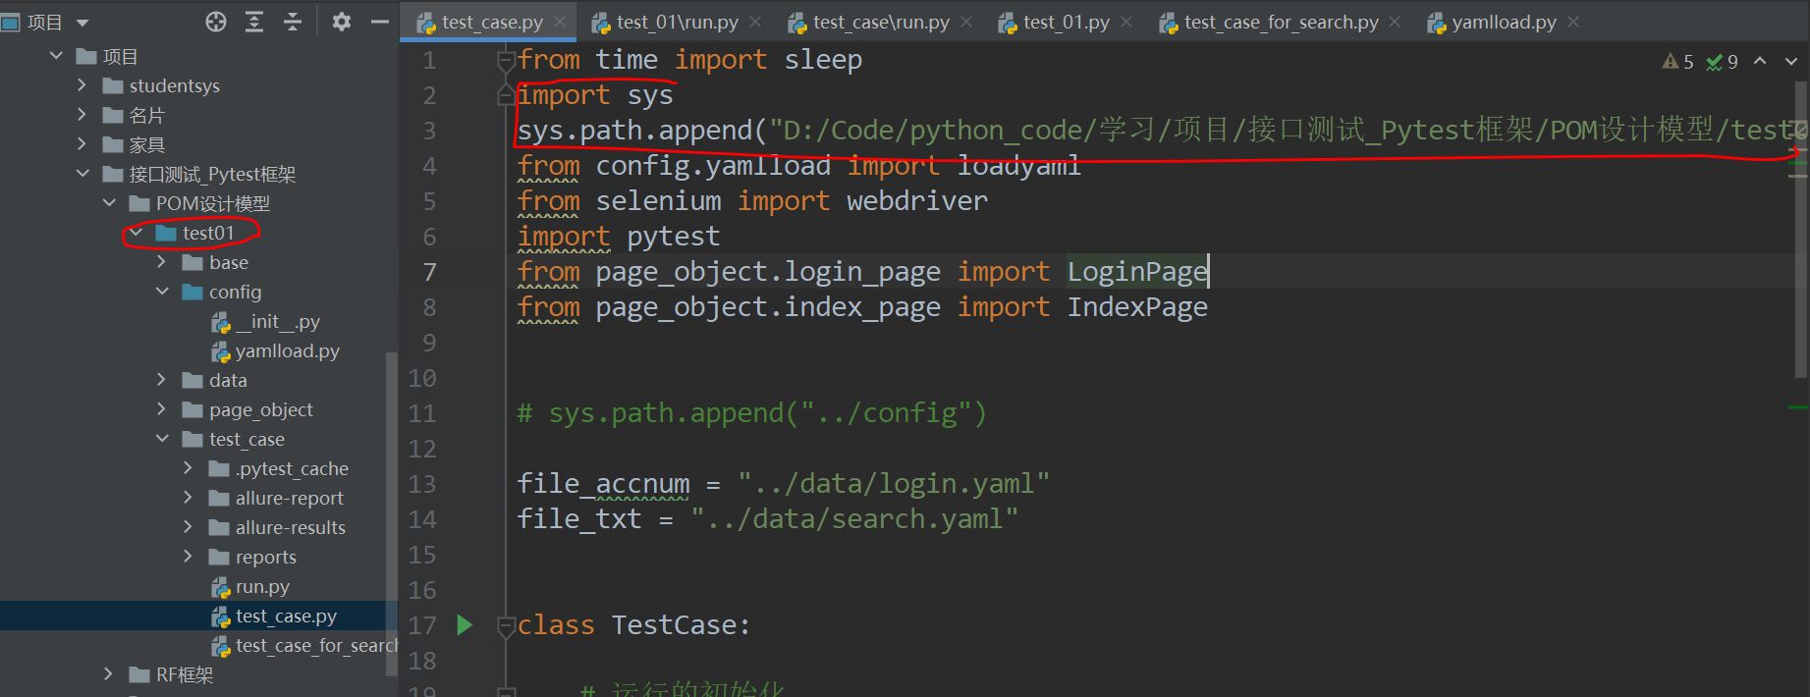1810x697 pixels.
Task: Click IndexPage text on line 8
Action: tap(1137, 307)
